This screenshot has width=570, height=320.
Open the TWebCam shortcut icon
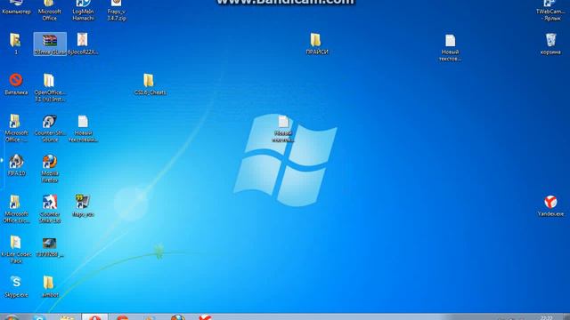(x=550, y=10)
